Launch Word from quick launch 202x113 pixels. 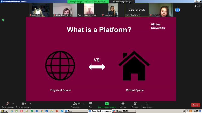point(47,111)
